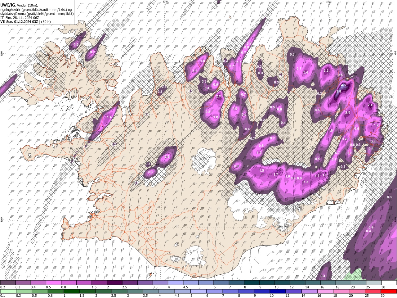Click the '2.2' precipitation value in the northeast

326,70
